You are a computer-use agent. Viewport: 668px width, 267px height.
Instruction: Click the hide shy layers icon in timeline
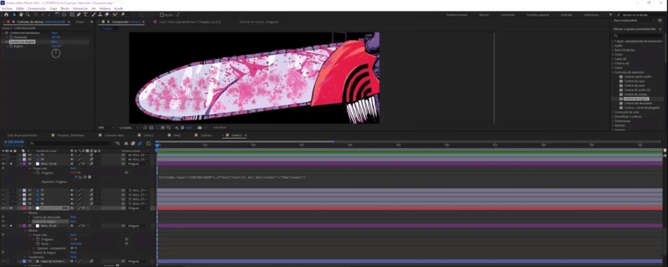[x=127, y=144]
